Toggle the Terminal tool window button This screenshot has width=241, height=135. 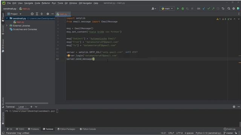(48, 129)
